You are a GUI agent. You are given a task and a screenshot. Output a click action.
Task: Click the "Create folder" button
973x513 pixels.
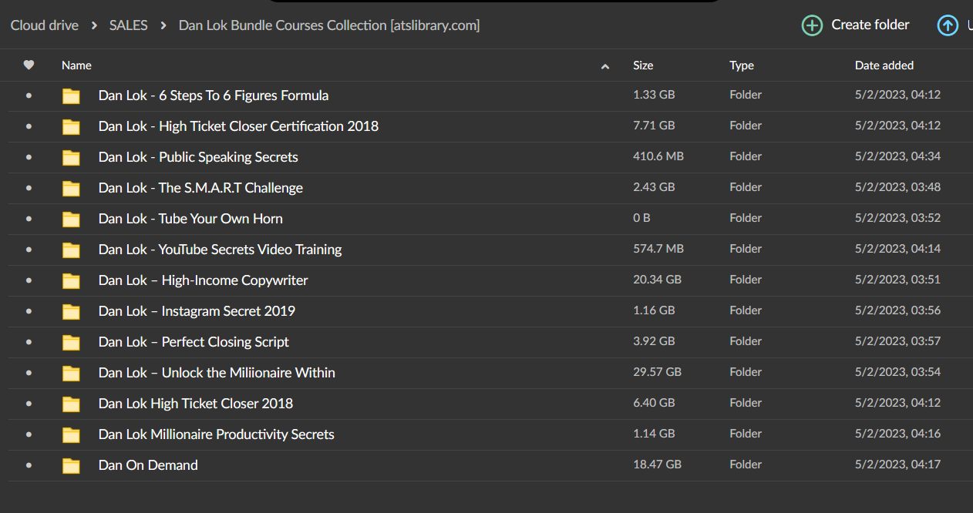870,25
